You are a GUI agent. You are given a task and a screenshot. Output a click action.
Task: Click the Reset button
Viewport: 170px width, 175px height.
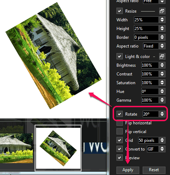pos(154,170)
